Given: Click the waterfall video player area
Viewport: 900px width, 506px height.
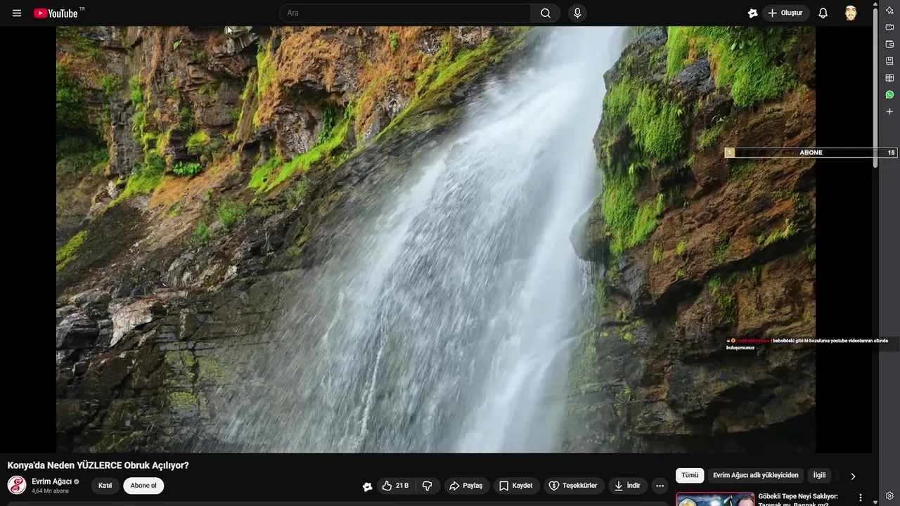Looking at the screenshot, I should coord(436,240).
